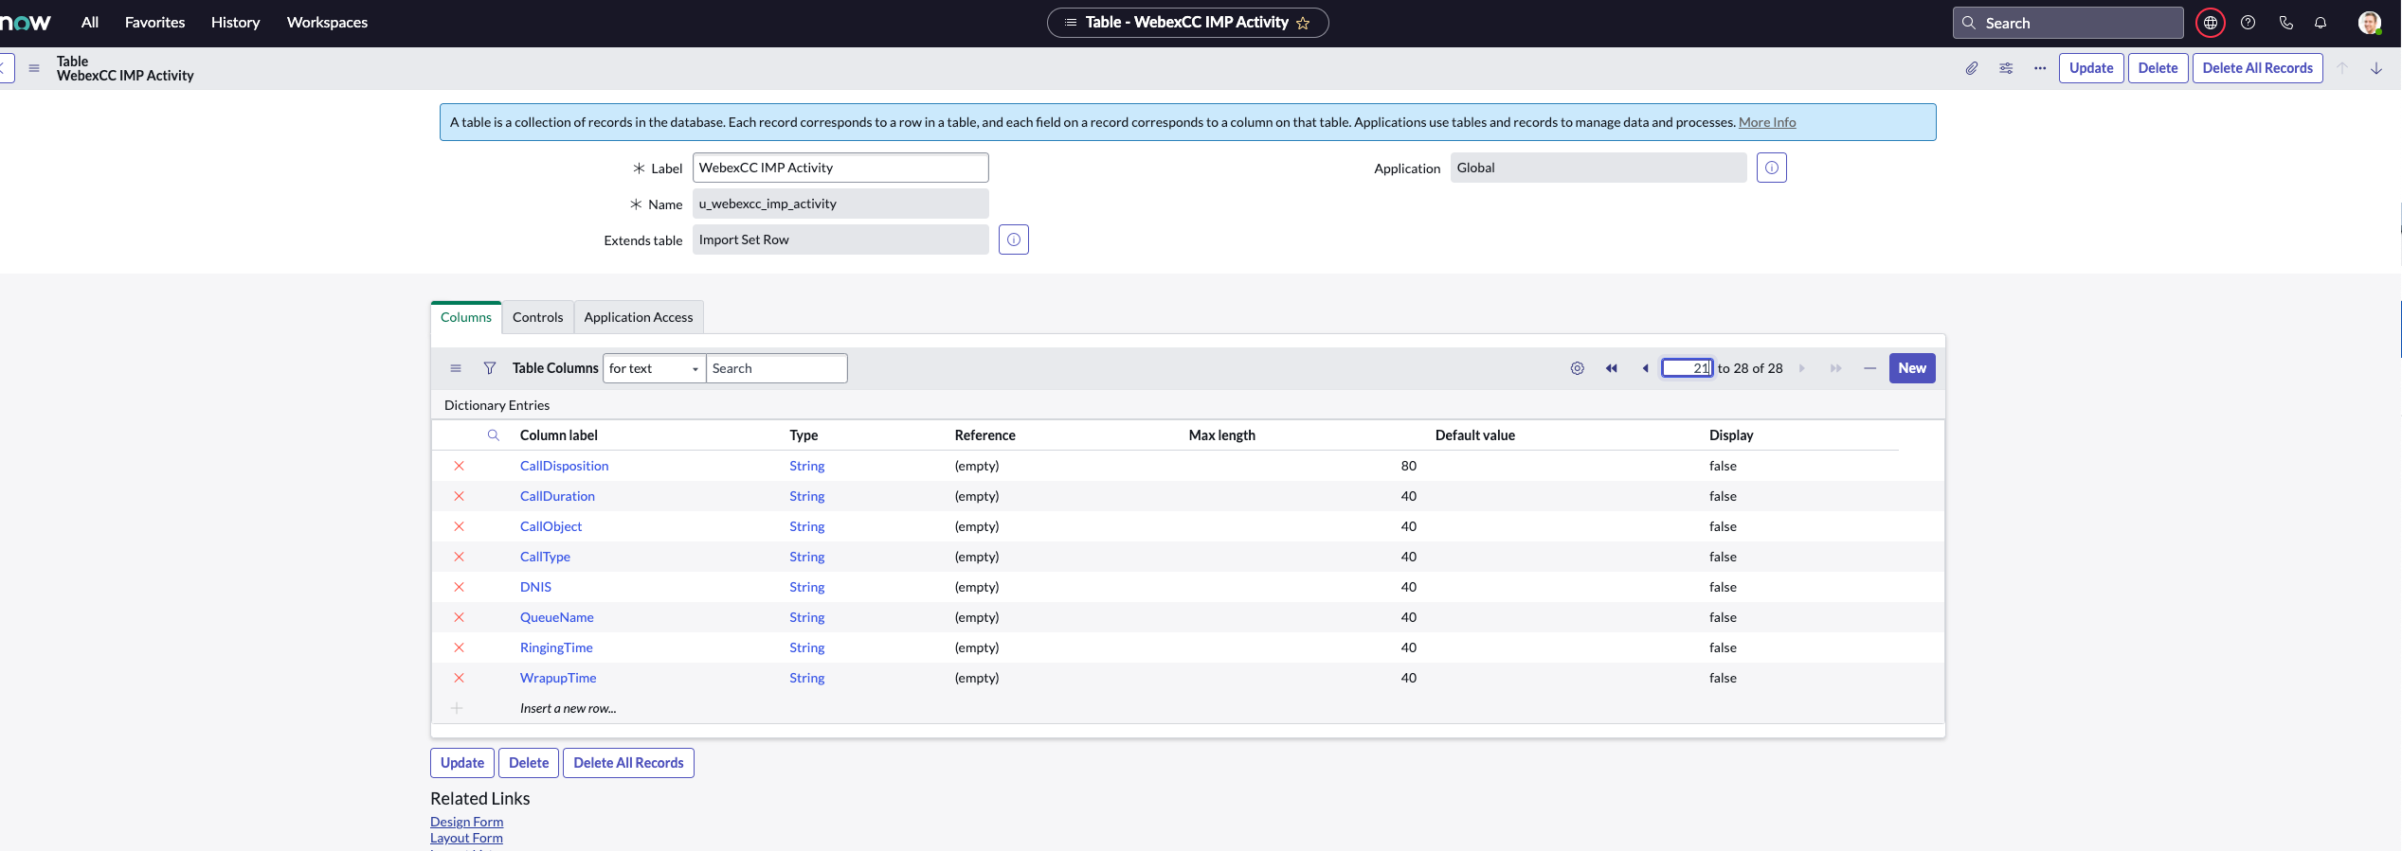
Task: Open the personalize form sliders icon
Action: 2006,68
